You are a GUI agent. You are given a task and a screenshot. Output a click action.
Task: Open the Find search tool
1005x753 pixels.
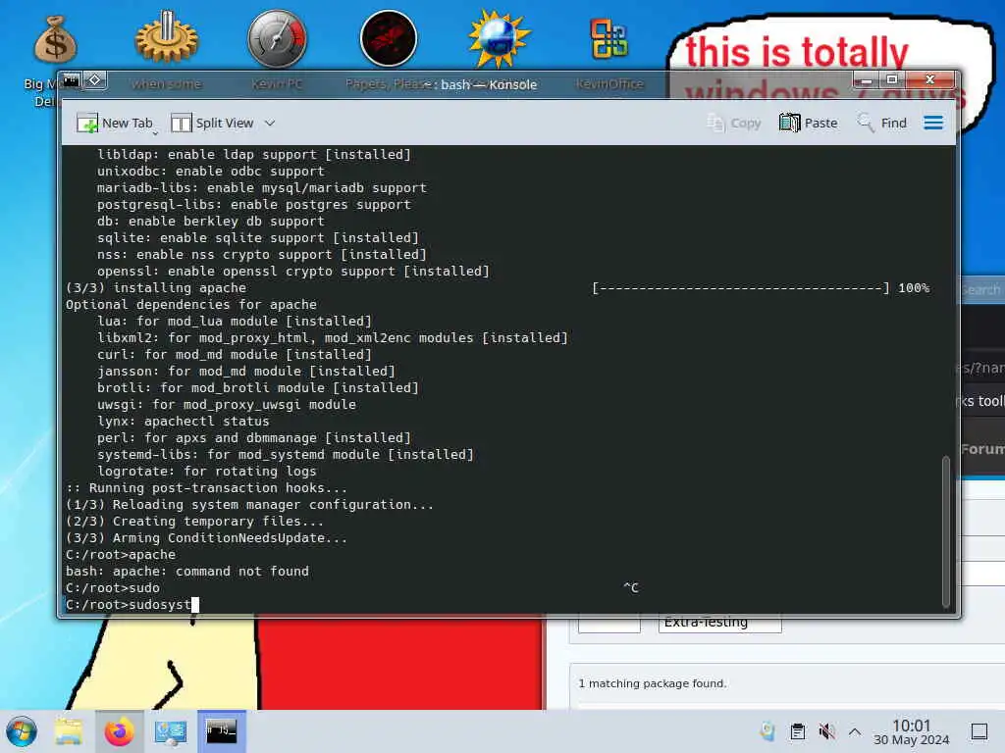tap(882, 123)
